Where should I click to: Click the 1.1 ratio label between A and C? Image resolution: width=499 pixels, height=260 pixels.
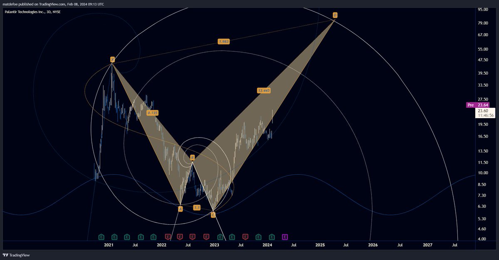point(197,207)
